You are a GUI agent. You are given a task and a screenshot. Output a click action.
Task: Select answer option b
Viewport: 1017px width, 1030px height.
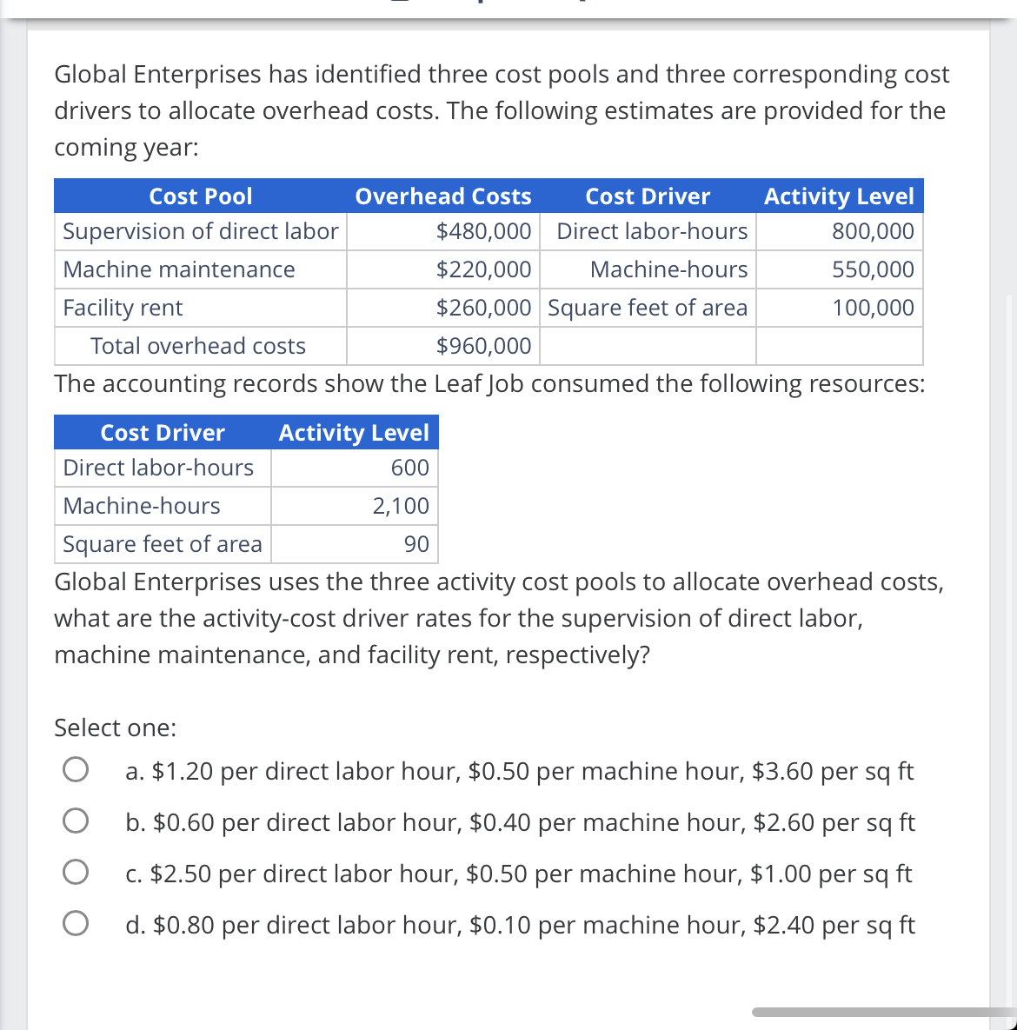76,820
